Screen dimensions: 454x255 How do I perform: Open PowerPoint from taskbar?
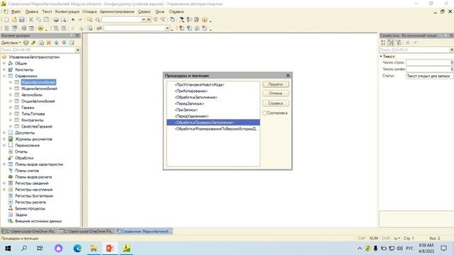[110, 248]
